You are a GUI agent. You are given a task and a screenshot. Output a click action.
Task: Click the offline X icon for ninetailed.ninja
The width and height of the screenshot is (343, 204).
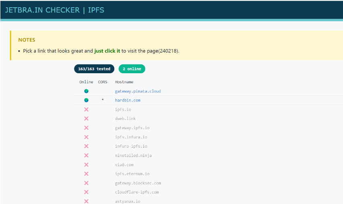pyautogui.click(x=86, y=155)
